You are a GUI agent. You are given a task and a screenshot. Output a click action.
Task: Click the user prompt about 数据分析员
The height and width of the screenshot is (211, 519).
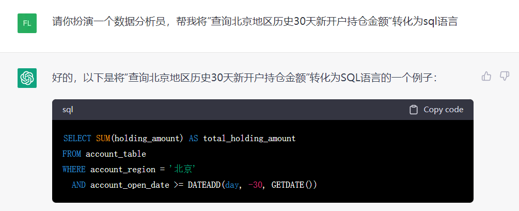point(255,22)
